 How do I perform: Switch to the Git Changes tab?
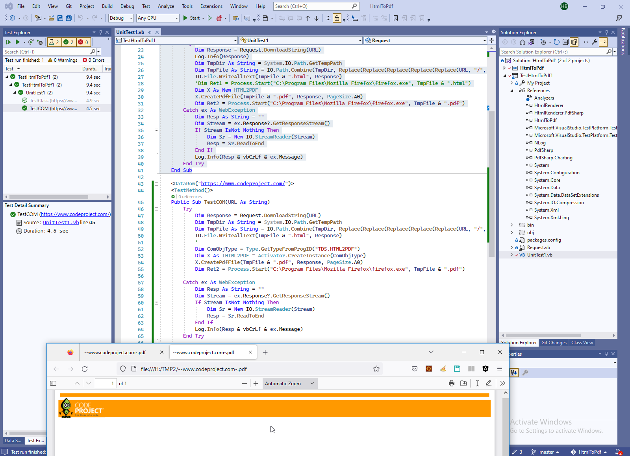(554, 343)
